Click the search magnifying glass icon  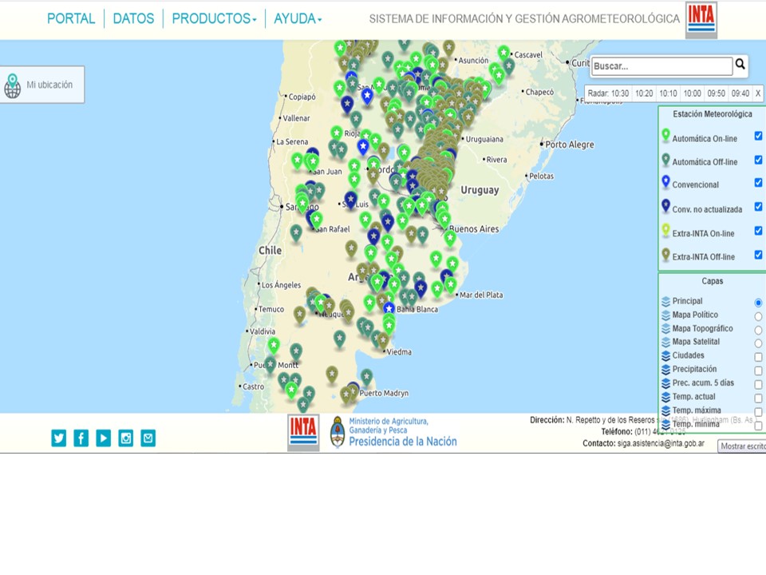740,65
